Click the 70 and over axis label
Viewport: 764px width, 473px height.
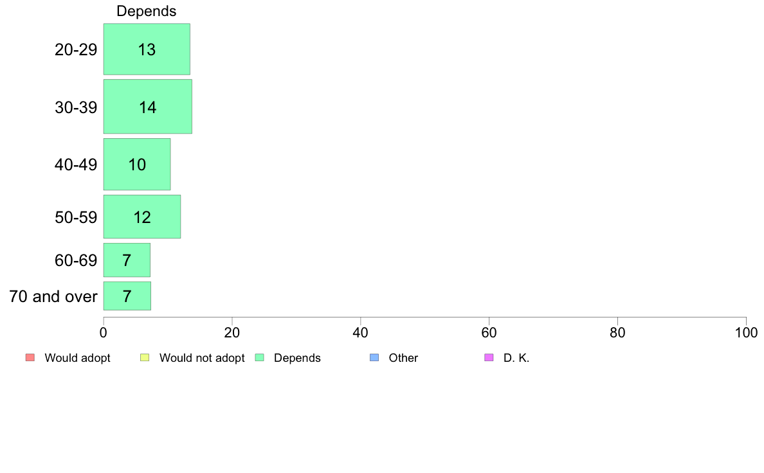click(x=53, y=296)
